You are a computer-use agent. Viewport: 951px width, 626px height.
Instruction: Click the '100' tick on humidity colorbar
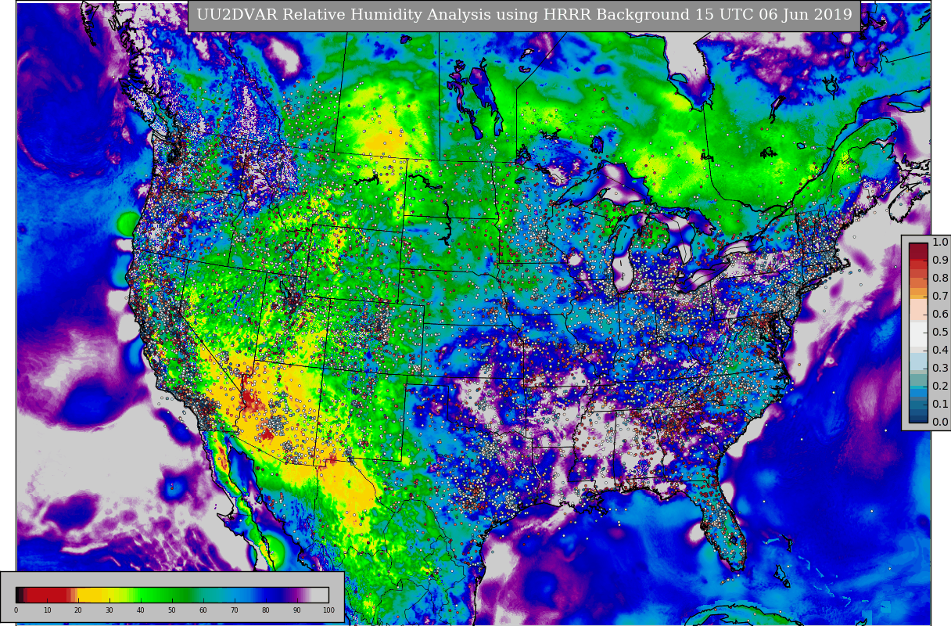pyautogui.click(x=328, y=610)
